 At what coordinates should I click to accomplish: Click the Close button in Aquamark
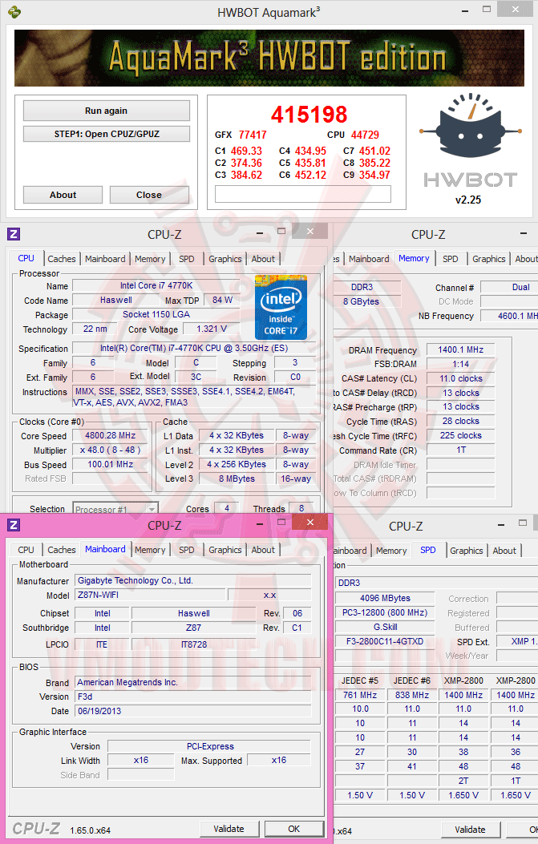pos(149,195)
